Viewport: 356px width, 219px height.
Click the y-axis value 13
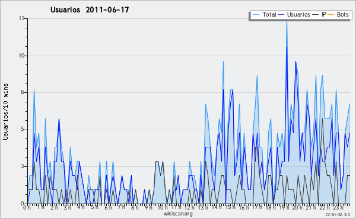click(21, 18)
